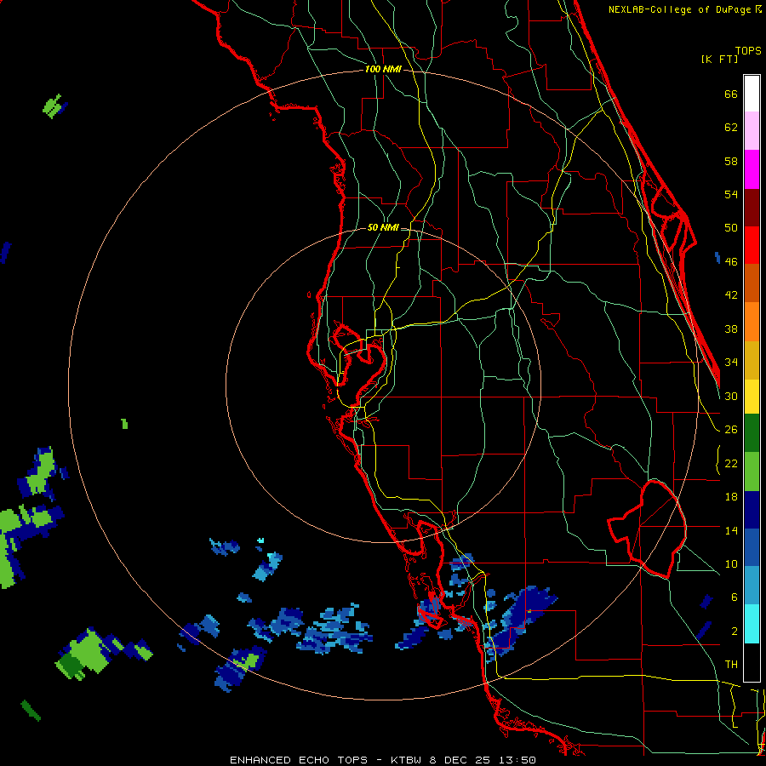The width and height of the screenshot is (766, 766).
Task: Click the 66 legend value
Action: 731,94
